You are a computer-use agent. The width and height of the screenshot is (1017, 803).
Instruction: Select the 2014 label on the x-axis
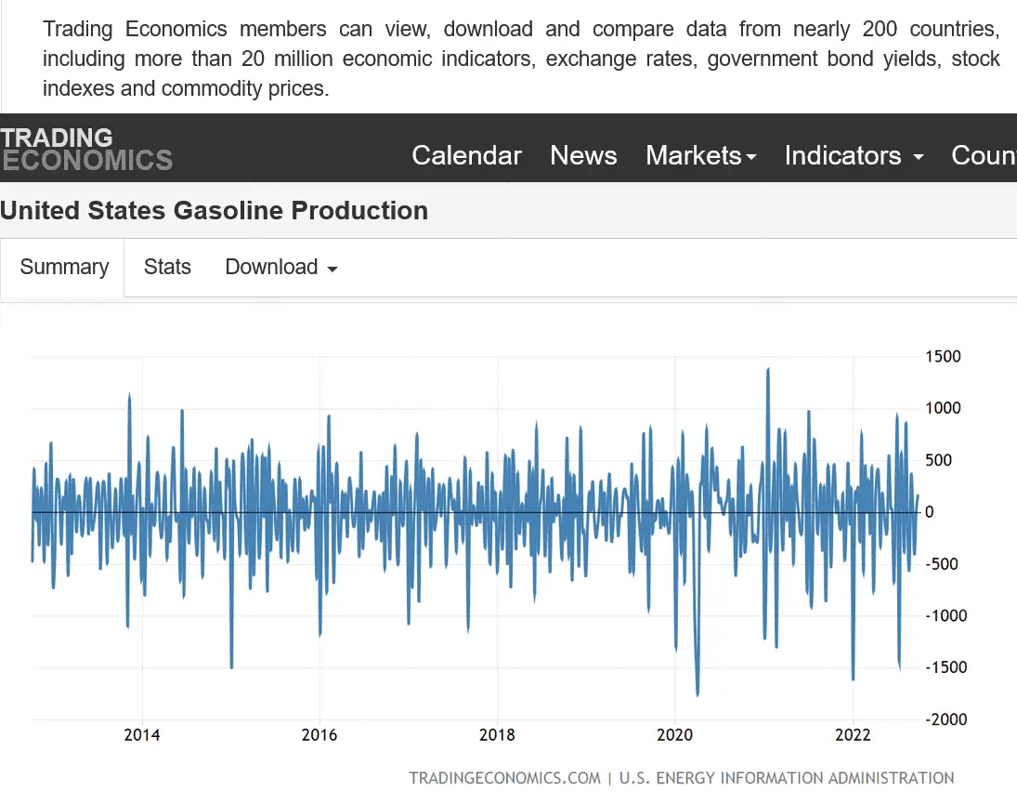[x=142, y=735]
